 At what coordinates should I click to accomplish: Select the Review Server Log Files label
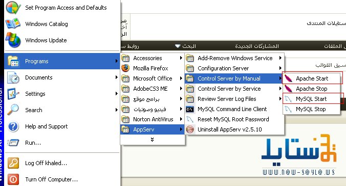(227, 99)
